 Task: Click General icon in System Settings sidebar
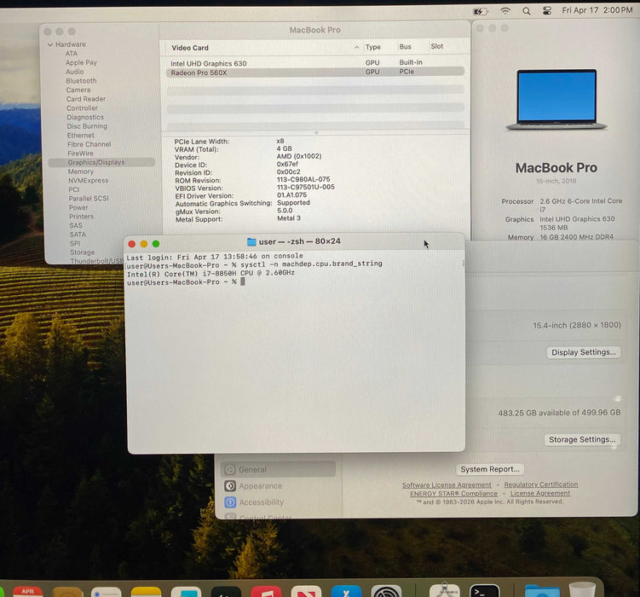coord(230,470)
